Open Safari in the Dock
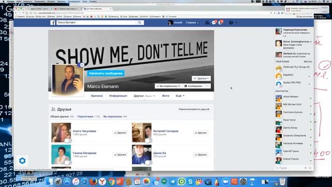Image resolution: width=332 pixels, height=187 pixels. [x=84, y=182]
